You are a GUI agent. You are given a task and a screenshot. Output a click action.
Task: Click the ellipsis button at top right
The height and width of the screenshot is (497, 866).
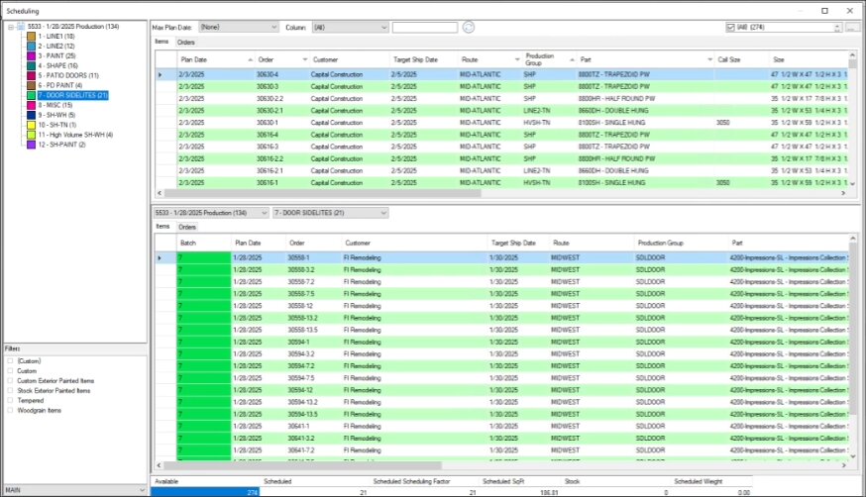click(x=853, y=27)
